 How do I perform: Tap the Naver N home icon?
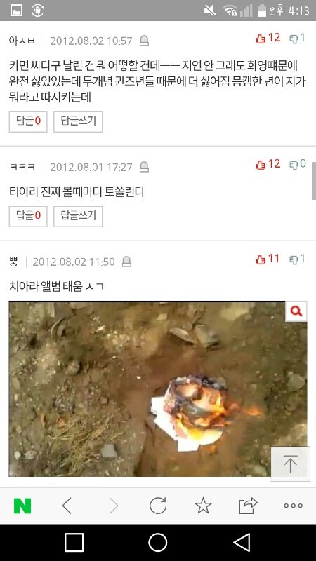(x=22, y=506)
